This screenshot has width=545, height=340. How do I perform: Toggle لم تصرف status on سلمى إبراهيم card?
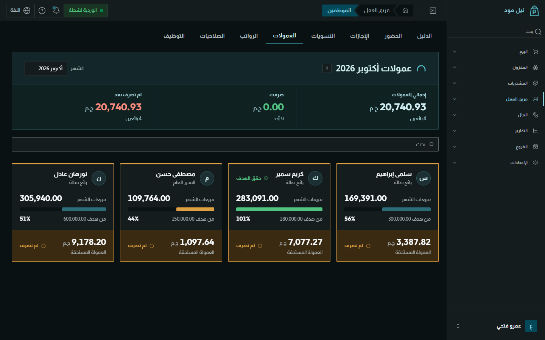[357, 246]
